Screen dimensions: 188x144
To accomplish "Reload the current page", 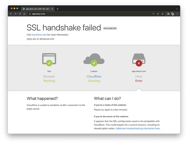I will click(20, 14).
